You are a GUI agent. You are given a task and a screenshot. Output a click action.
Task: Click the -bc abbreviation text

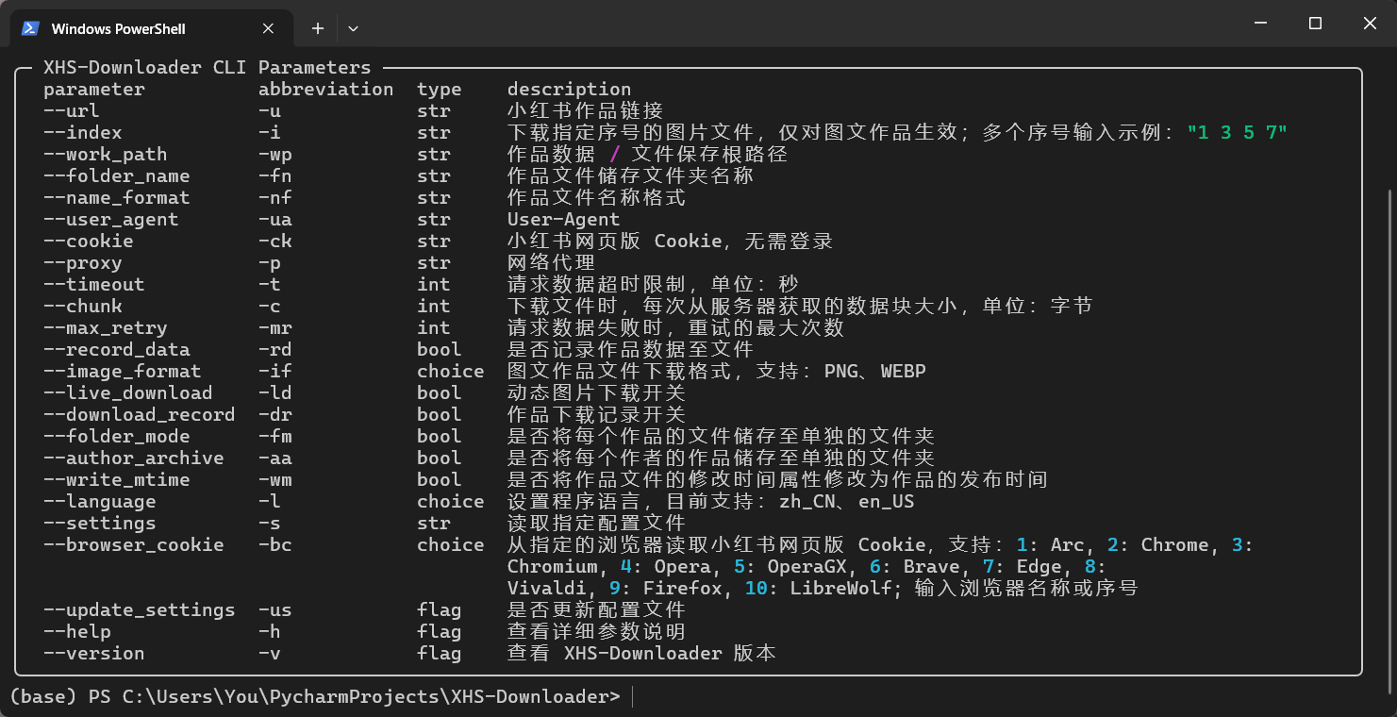coord(274,545)
